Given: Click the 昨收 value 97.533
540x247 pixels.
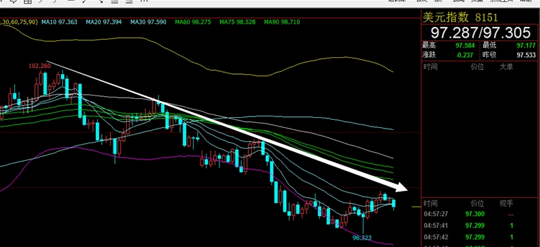Looking at the screenshot, I should [x=526, y=55].
